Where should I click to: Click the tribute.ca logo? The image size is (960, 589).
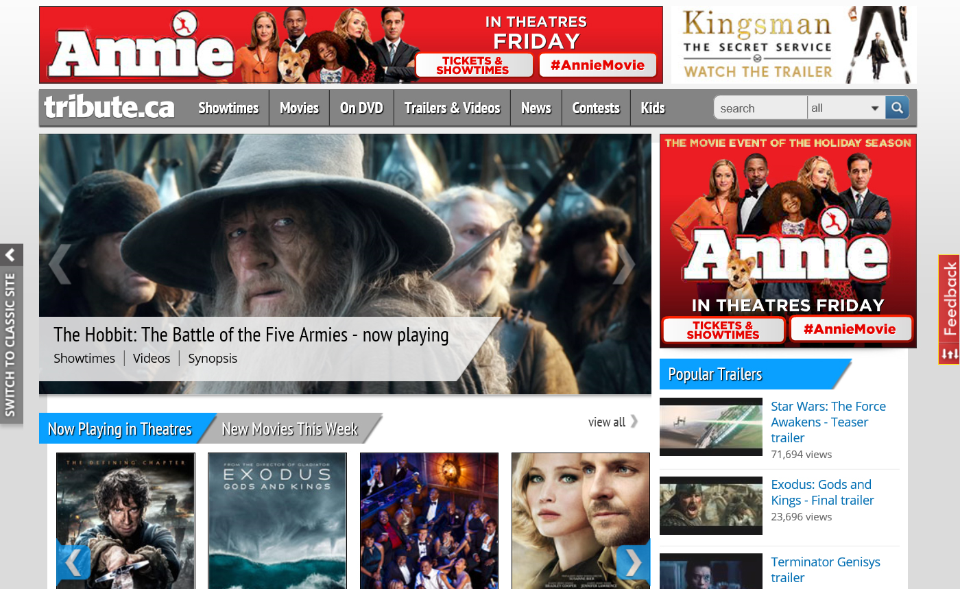point(109,108)
